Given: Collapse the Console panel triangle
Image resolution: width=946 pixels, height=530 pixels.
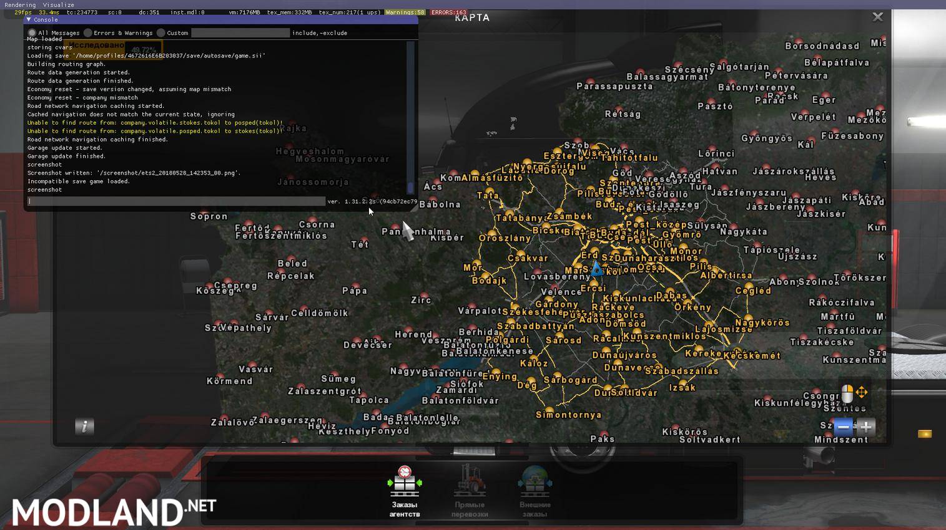Looking at the screenshot, I should coord(29,20).
